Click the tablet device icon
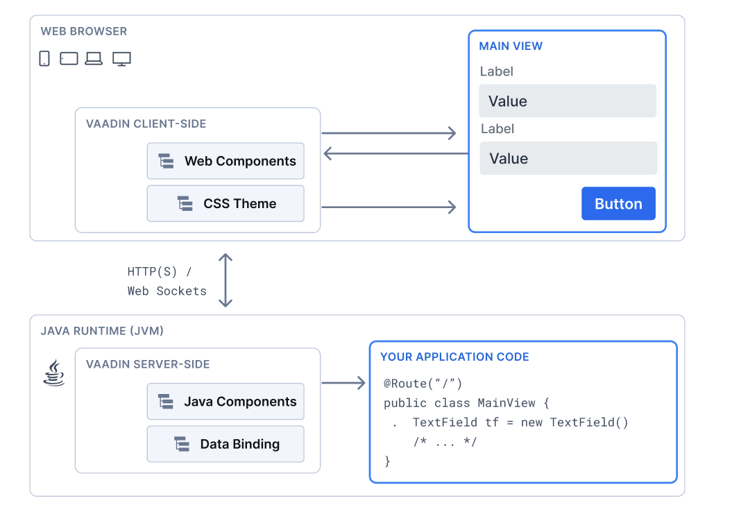The width and height of the screenshot is (741, 505). pos(69,58)
